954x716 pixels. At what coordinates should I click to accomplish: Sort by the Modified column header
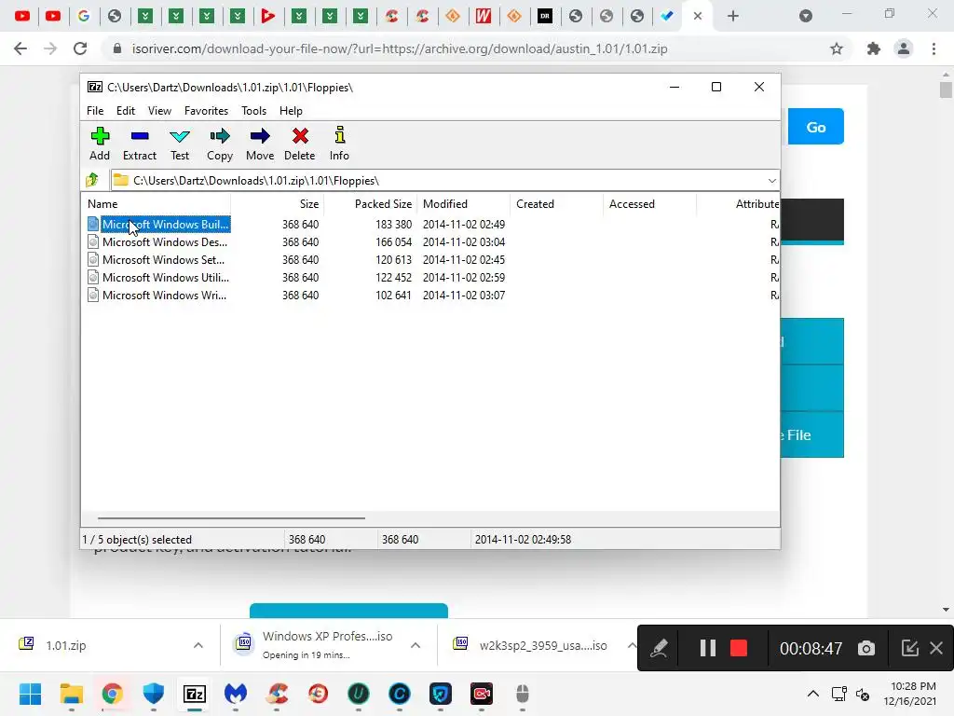464,204
